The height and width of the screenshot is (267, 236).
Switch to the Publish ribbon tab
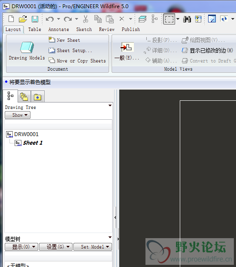click(x=130, y=29)
